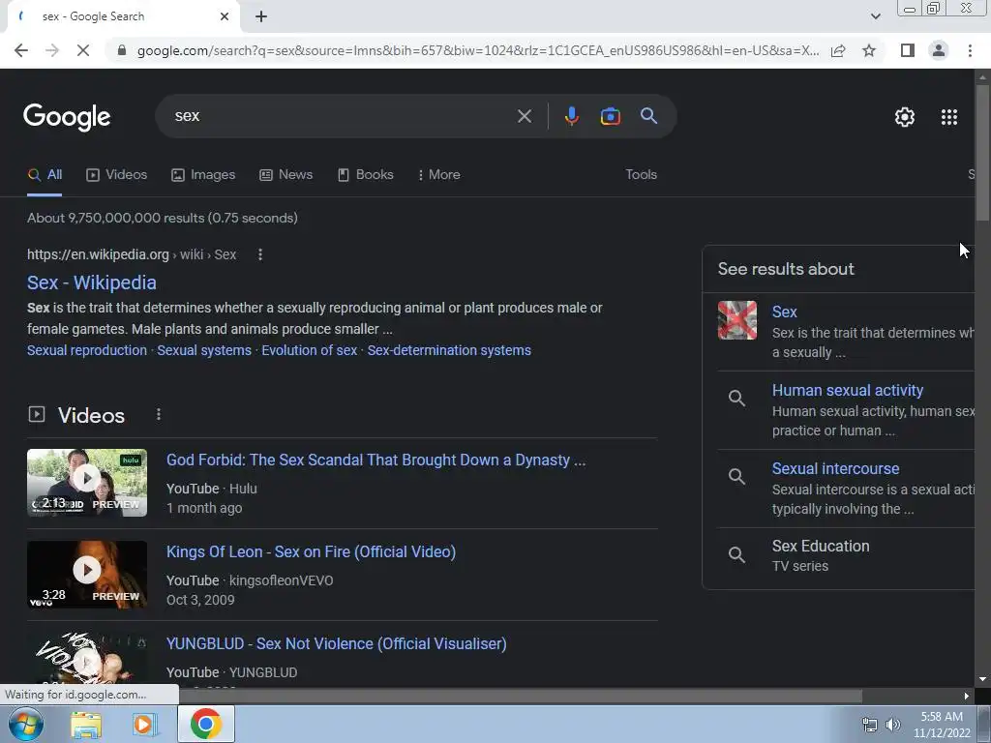The image size is (991, 743).
Task: Open the tab search dropdown arrow
Action: click(875, 17)
